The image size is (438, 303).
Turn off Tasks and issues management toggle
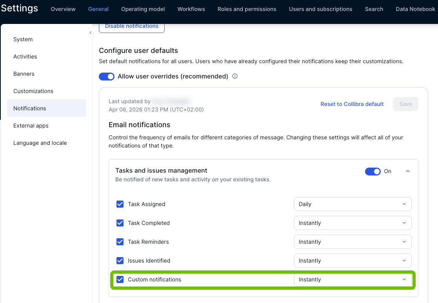373,172
